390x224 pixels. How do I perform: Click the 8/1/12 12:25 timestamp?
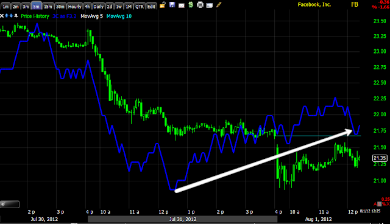point(370,211)
